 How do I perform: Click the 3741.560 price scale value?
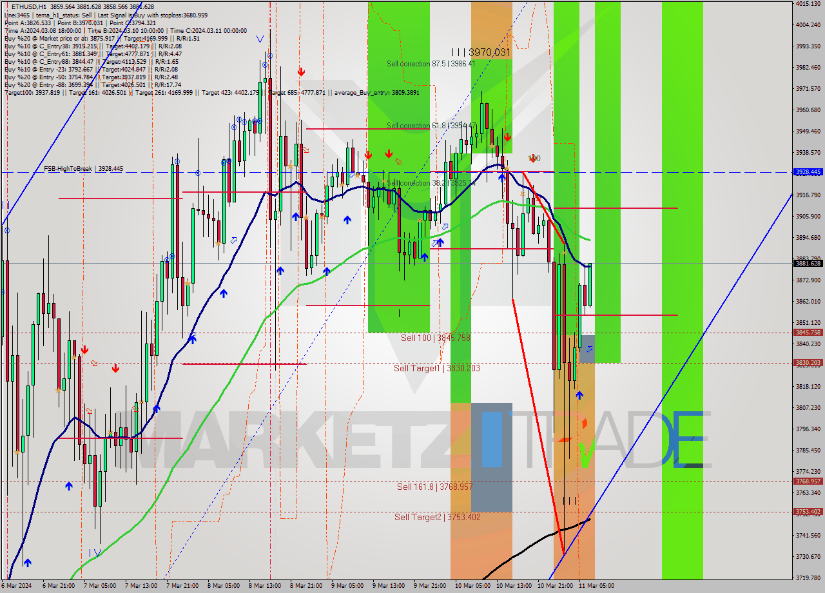tap(808, 536)
